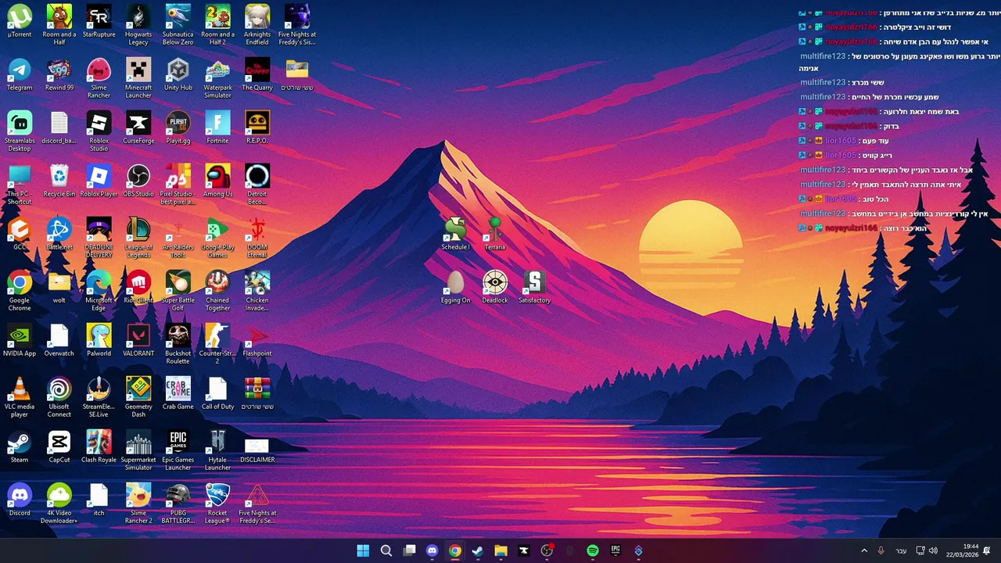Select the Telegram desktop shortcut
This screenshot has height=563, width=1001.
click(20, 75)
